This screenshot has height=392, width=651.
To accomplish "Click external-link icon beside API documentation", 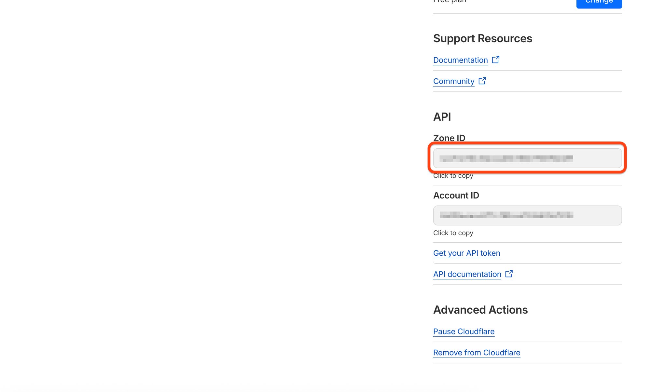I will [509, 274].
